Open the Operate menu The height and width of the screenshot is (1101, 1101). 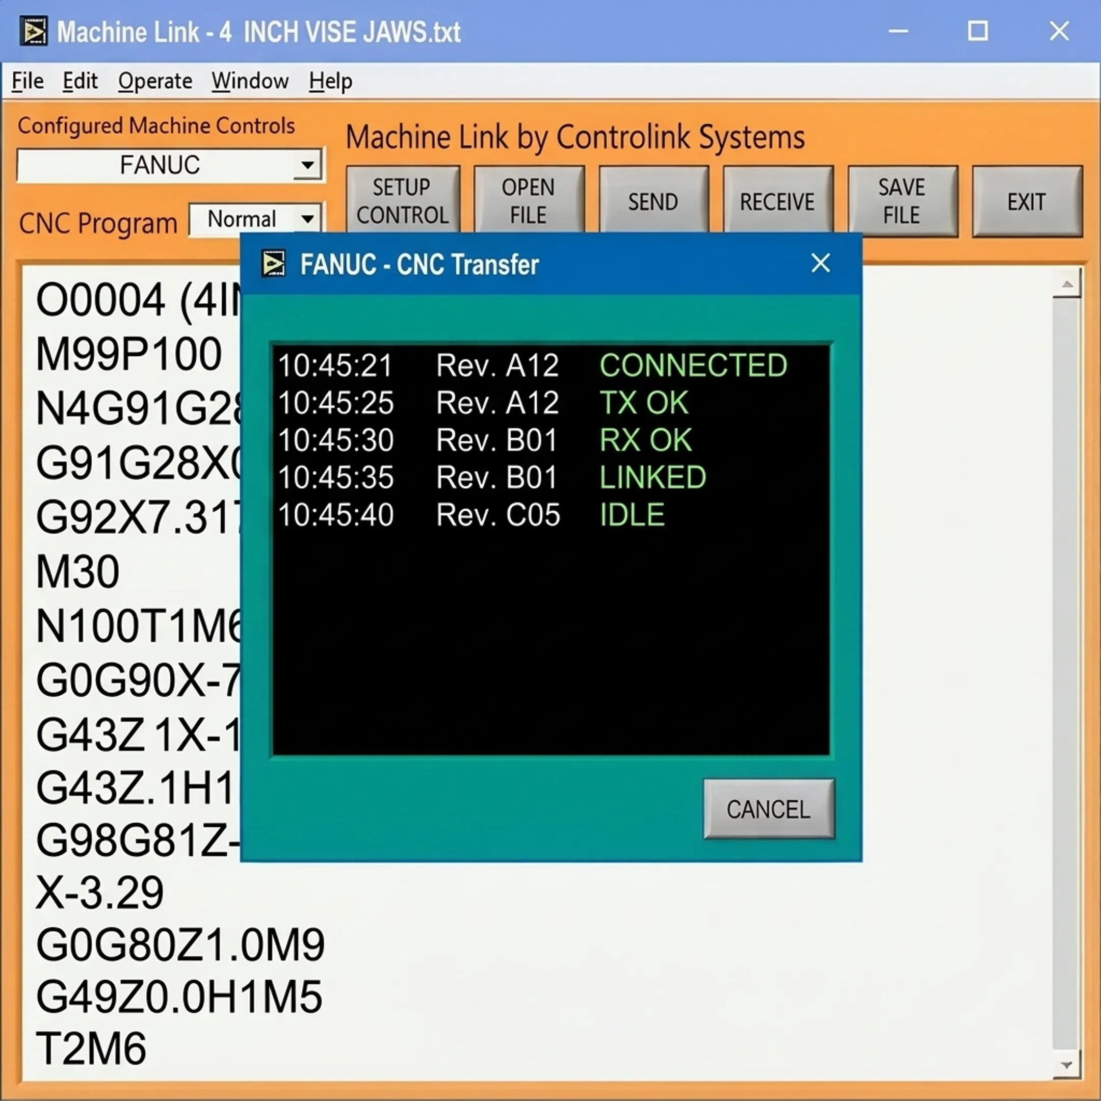[x=155, y=81]
